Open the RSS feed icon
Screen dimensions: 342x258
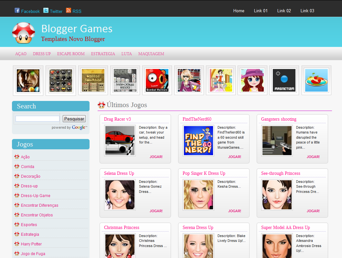[x=68, y=10]
